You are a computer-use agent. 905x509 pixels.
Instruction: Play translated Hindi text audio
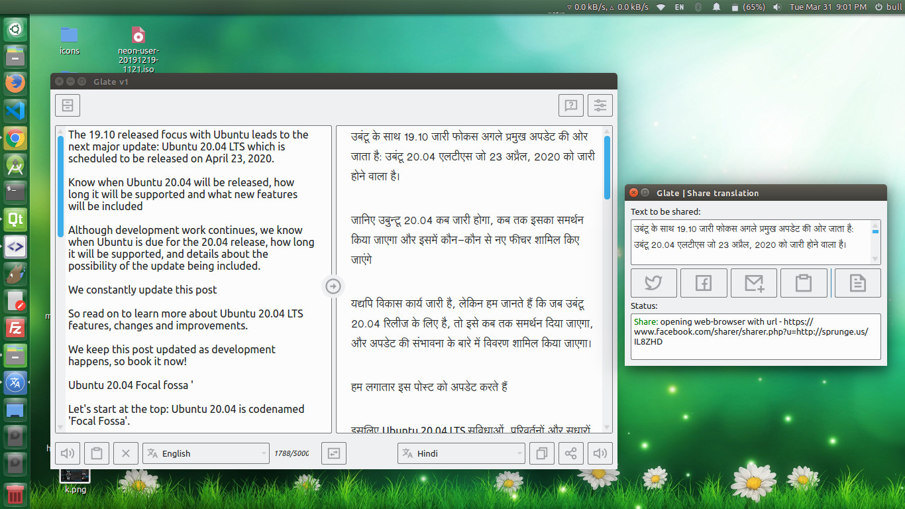tap(600, 453)
